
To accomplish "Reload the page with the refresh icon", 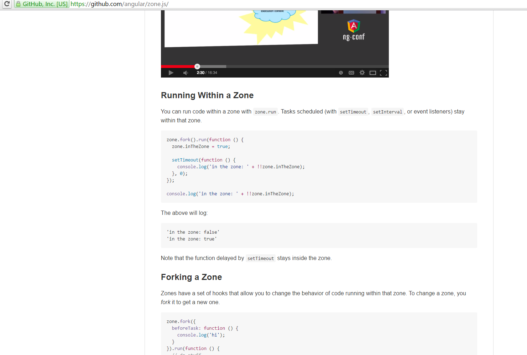I will tap(7, 4).
